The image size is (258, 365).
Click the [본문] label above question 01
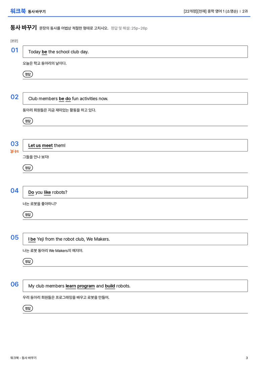pyautogui.click(x=14, y=41)
